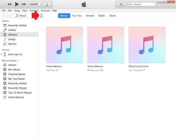
Task: Go back with the left arrow
Action: 4,16
